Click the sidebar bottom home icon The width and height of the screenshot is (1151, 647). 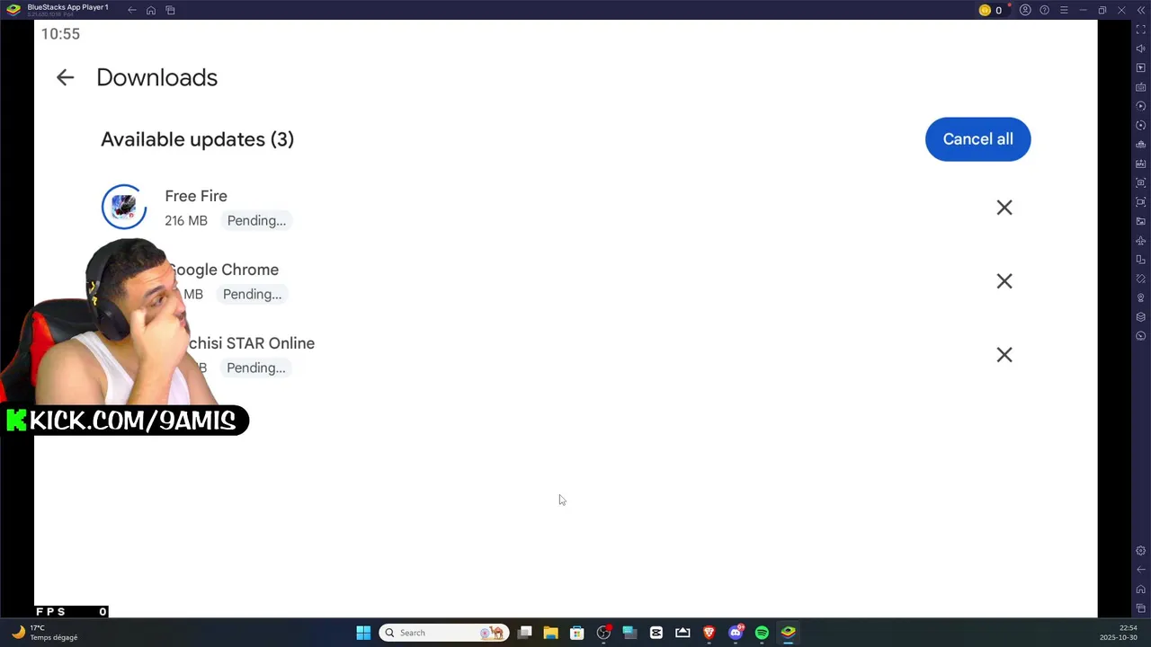[x=1141, y=589]
